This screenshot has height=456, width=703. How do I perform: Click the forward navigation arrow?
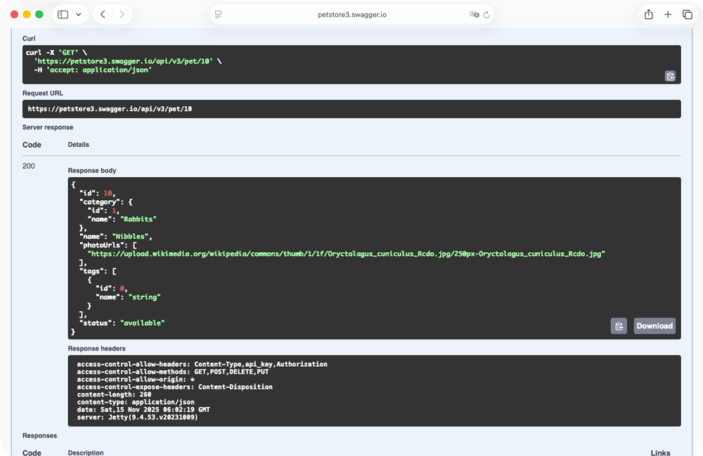(122, 15)
